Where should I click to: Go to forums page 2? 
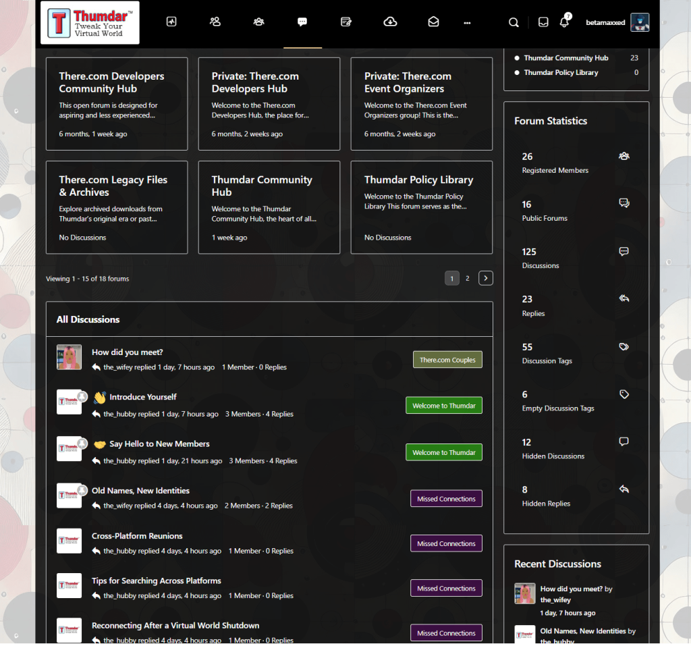[x=468, y=279]
